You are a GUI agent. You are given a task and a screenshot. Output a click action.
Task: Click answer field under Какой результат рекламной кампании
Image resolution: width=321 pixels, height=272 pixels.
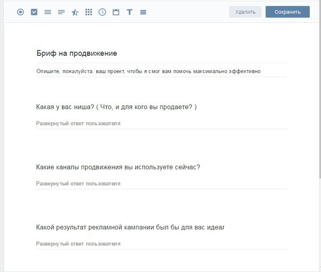coord(162,244)
